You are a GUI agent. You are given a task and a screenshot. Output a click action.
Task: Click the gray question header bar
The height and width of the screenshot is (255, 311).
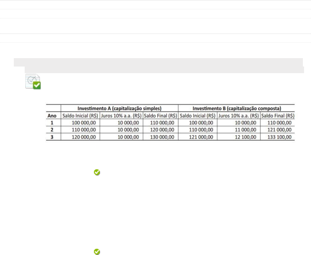point(158,62)
